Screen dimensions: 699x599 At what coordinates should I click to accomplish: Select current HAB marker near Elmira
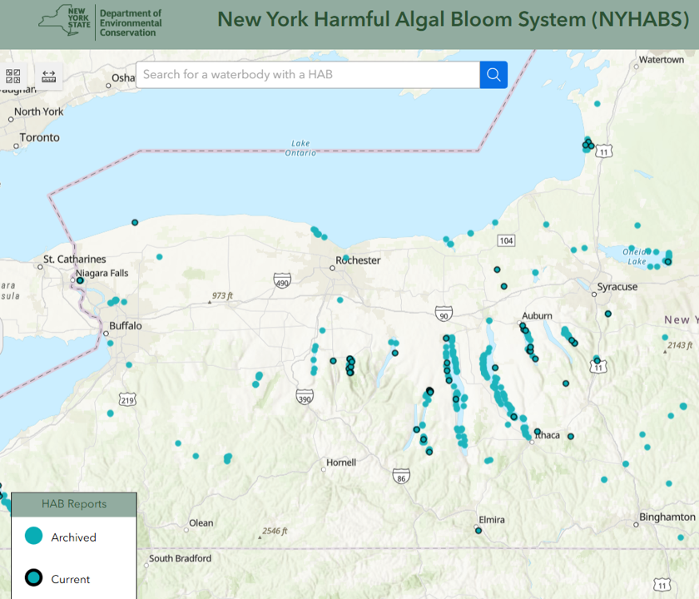(478, 530)
